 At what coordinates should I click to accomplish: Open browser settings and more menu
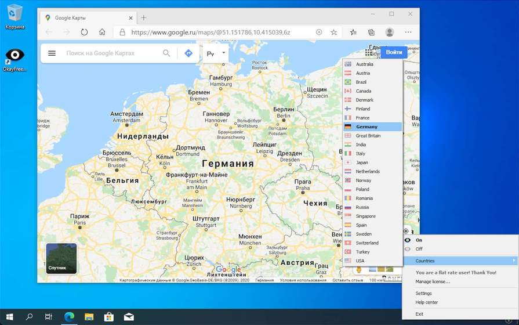click(x=408, y=32)
